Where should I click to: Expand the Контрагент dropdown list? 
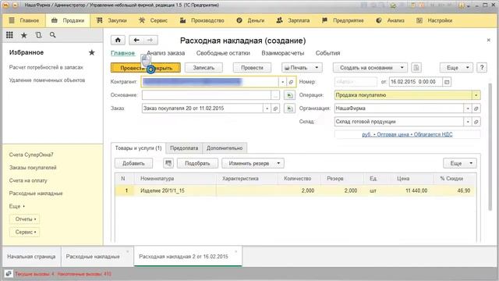(282, 82)
